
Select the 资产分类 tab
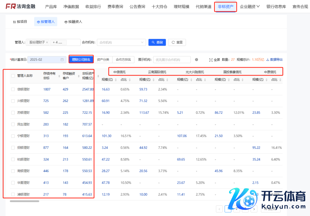pyautogui.click(x=103, y=60)
